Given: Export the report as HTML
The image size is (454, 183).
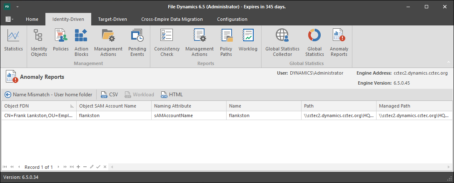Looking at the screenshot, I should [171, 95].
